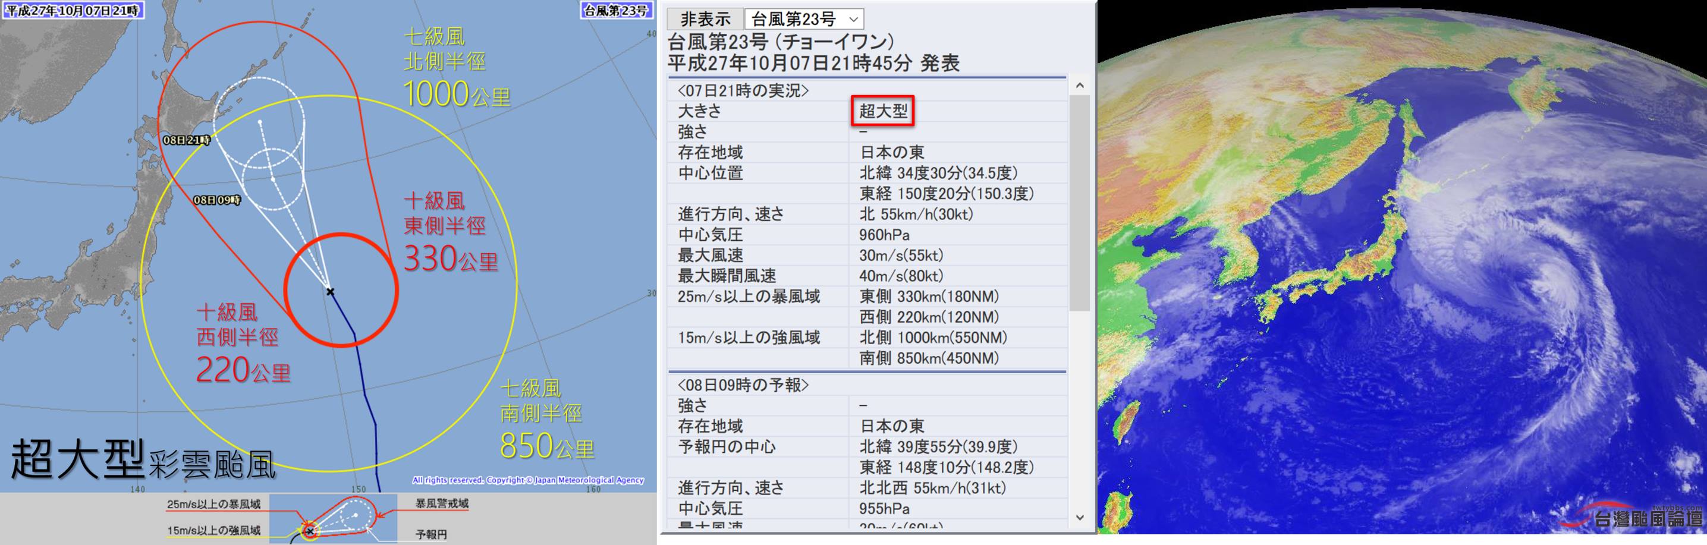The image size is (1707, 545).
Task: Click the info panel scrollbar down arrow
Action: (1080, 518)
